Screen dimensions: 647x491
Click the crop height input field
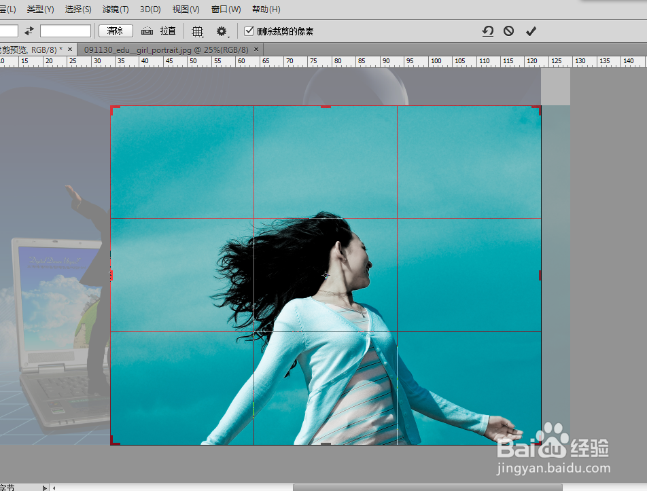pyautogui.click(x=66, y=31)
